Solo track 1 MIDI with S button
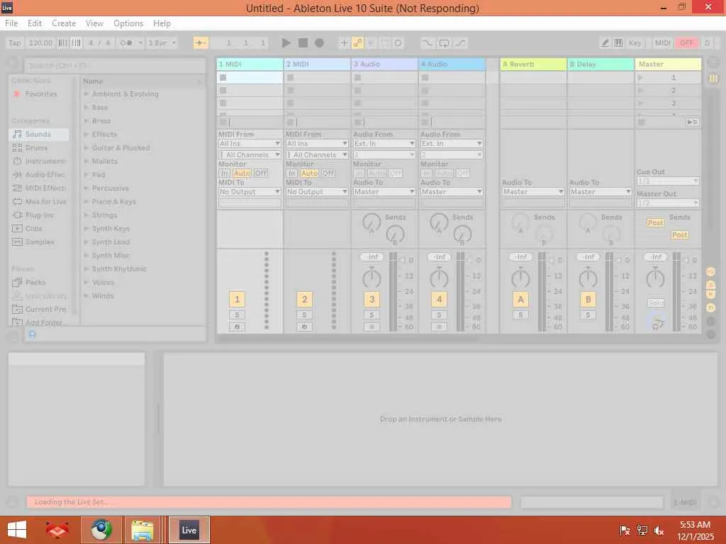The width and height of the screenshot is (726, 544). tap(237, 314)
